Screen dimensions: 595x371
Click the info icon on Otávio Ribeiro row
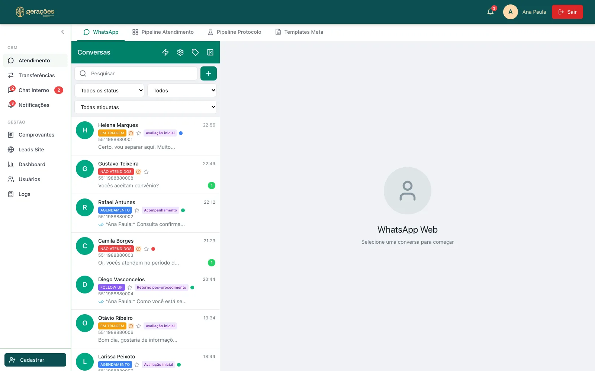coord(131,326)
